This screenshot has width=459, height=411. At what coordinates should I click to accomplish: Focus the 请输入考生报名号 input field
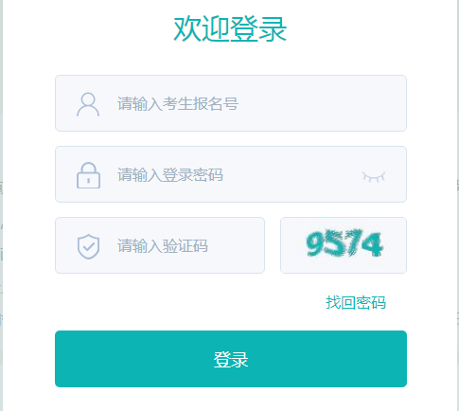pos(231,103)
